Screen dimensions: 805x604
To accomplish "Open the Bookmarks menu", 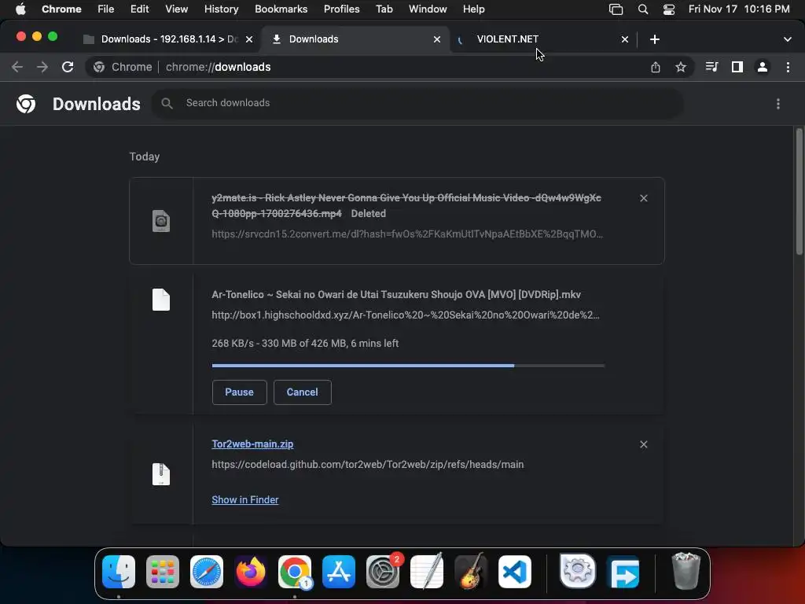I will (281, 9).
